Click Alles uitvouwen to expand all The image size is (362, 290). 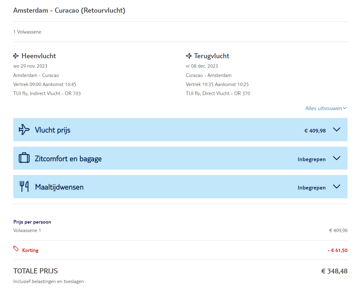(x=323, y=108)
